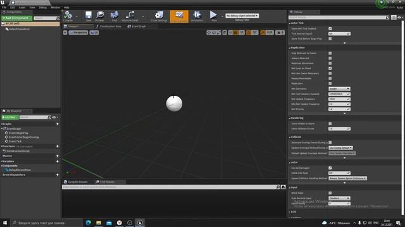Click the green Add Component button
The width and height of the screenshot is (405, 227).
17,18
